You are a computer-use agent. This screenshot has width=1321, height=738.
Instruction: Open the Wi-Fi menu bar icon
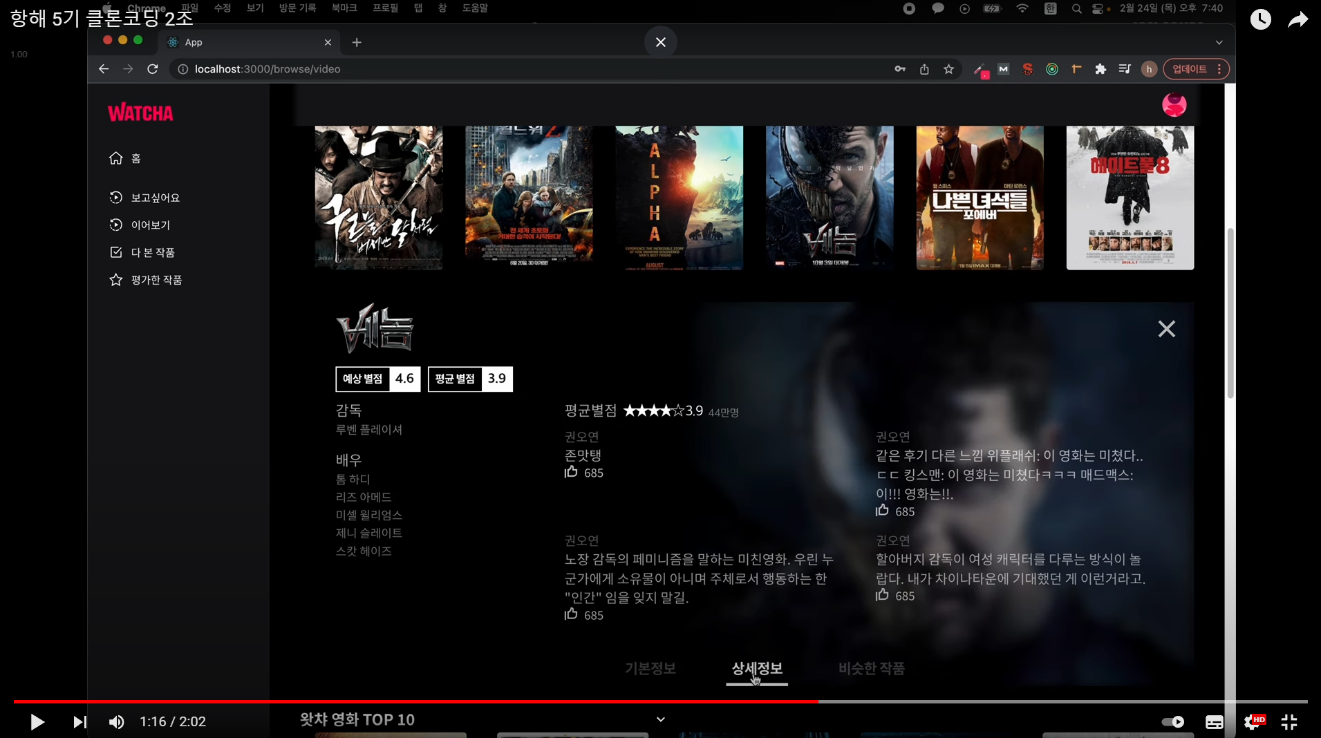[x=1022, y=9]
